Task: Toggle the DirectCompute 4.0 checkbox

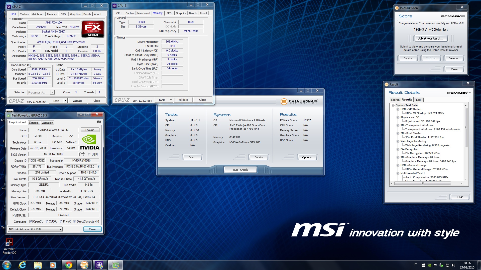Action: coord(74,221)
